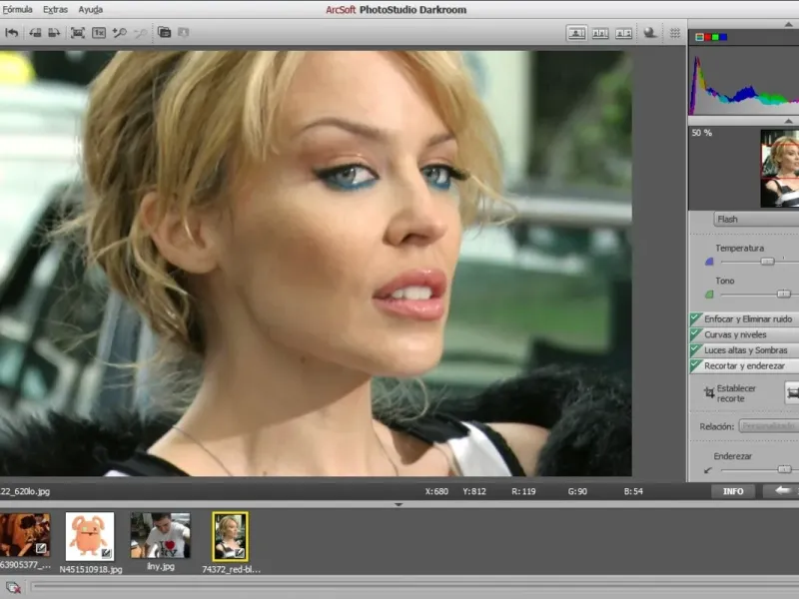Show blue channel in histogram
Image resolution: width=799 pixels, height=599 pixels.
[723, 37]
